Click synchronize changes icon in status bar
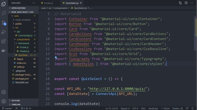Screen dimensions: 197x110 pyautogui.click(x=17, y=108)
